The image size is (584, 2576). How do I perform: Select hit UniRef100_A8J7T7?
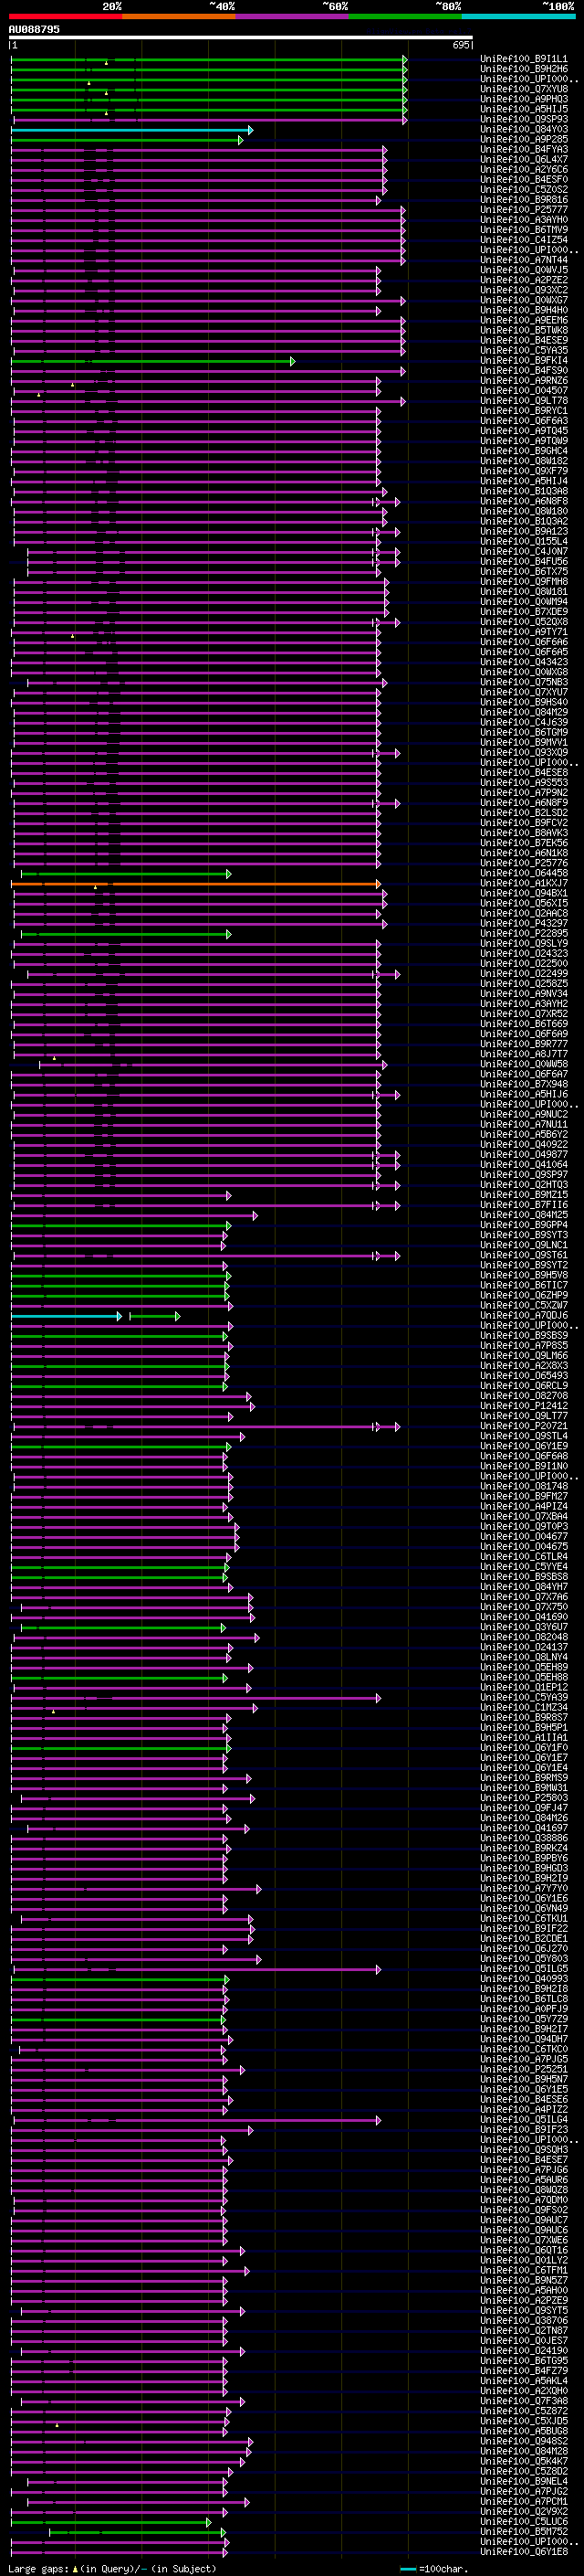(524, 1054)
